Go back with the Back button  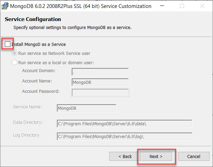(x=125, y=156)
